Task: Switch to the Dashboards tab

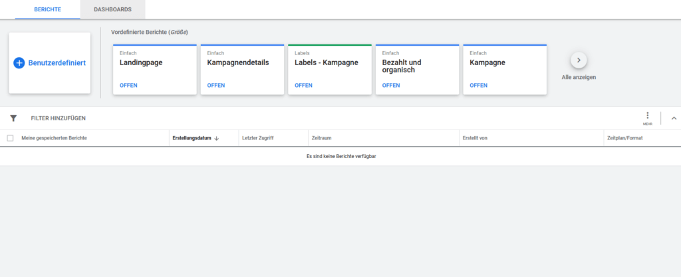Action: (x=112, y=10)
